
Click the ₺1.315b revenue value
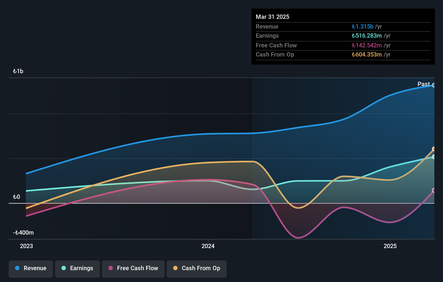(362, 26)
